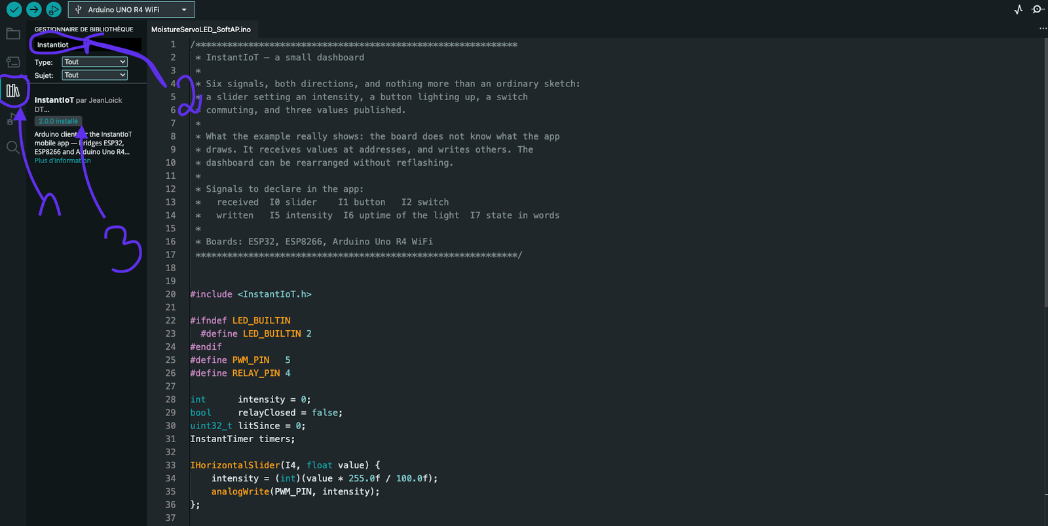Toggle the Library Manager sidebar icon
1048x526 pixels.
(13, 90)
